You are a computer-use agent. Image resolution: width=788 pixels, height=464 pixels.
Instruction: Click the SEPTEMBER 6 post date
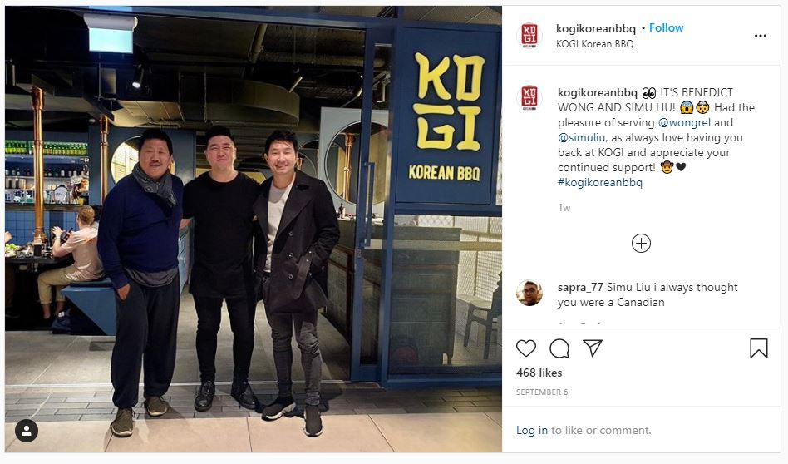pos(542,392)
